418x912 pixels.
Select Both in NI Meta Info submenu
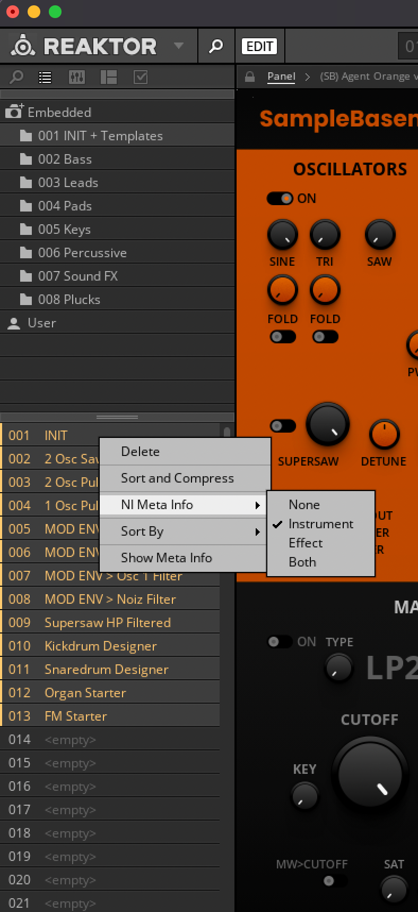[x=321, y=562]
